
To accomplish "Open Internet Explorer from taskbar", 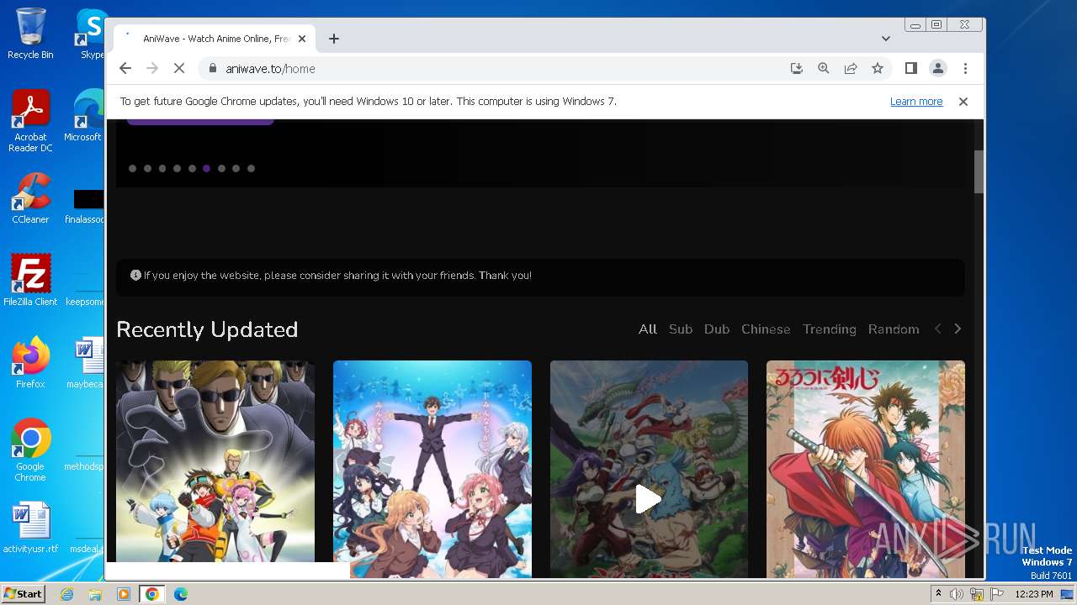I will pyautogui.click(x=67, y=594).
